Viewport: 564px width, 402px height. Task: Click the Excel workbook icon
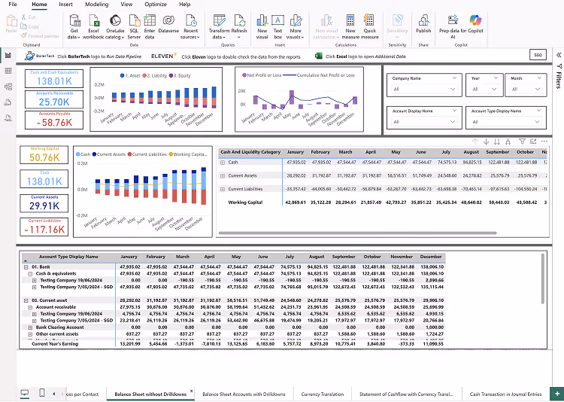point(93,27)
